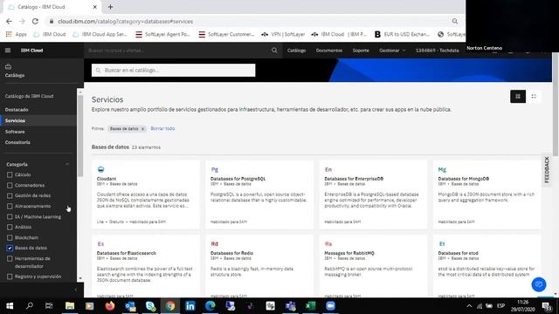The height and width of the screenshot is (314, 559).
Task: Select Destacado in the sidebar
Action: coord(17,110)
